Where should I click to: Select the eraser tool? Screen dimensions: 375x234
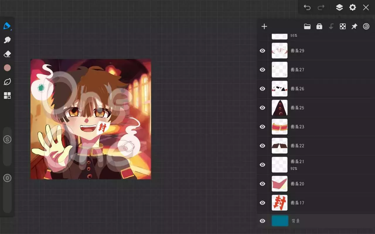[x=7, y=54]
